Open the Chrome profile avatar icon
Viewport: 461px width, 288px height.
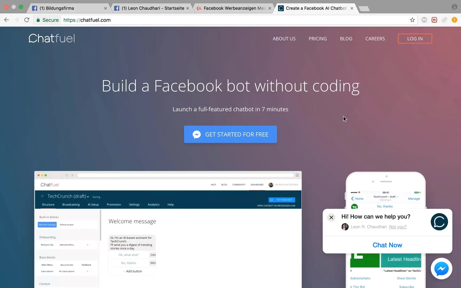pos(455,7)
